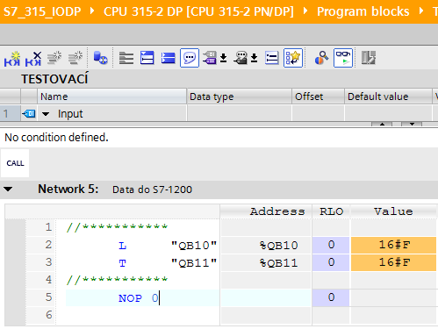Click the RLO value in the %QB10 row

click(x=331, y=245)
